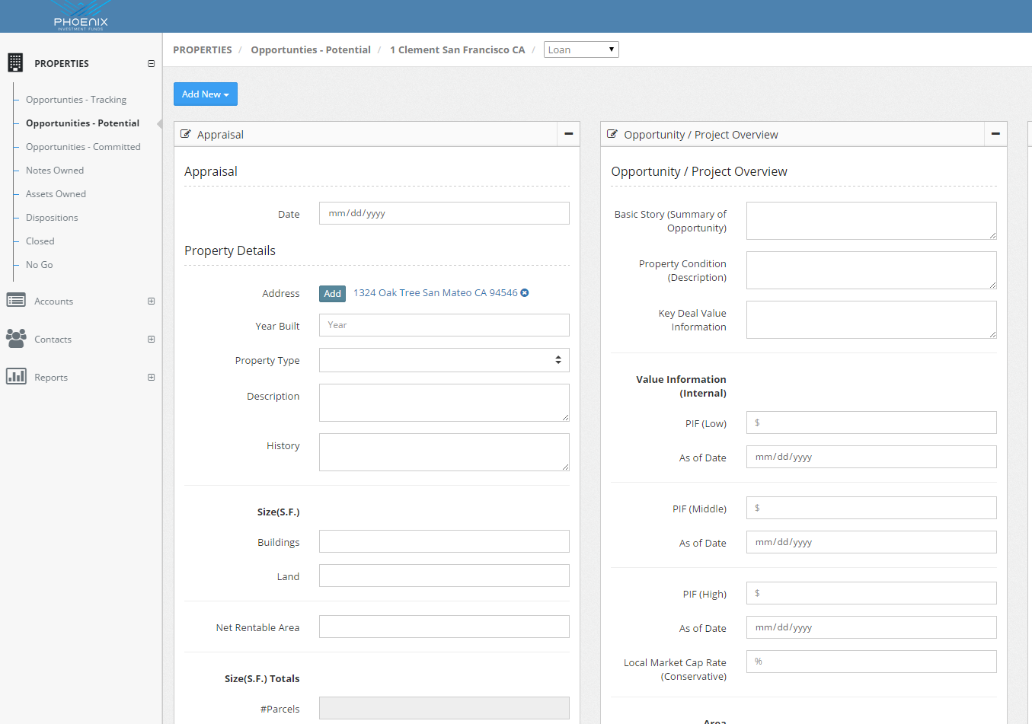1032x724 pixels.
Task: Click the Add address button
Action: (x=333, y=293)
